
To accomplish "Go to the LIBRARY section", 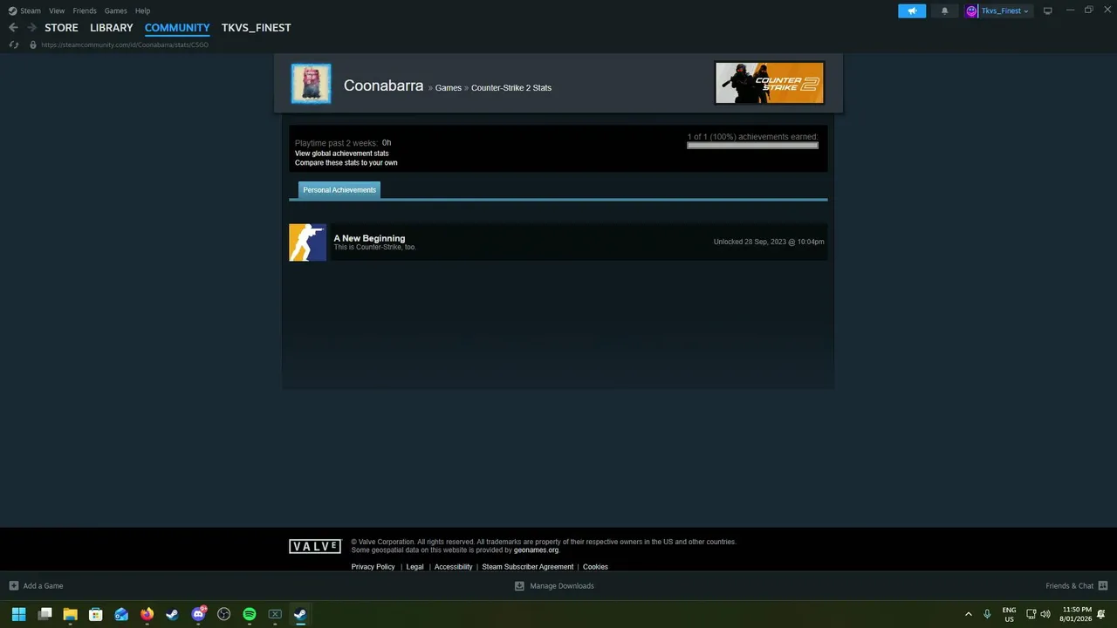I will pos(112,28).
